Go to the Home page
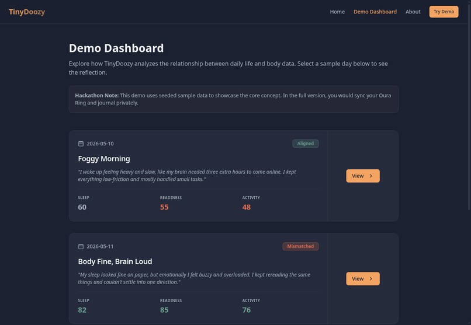This screenshot has height=325, width=471. click(337, 12)
